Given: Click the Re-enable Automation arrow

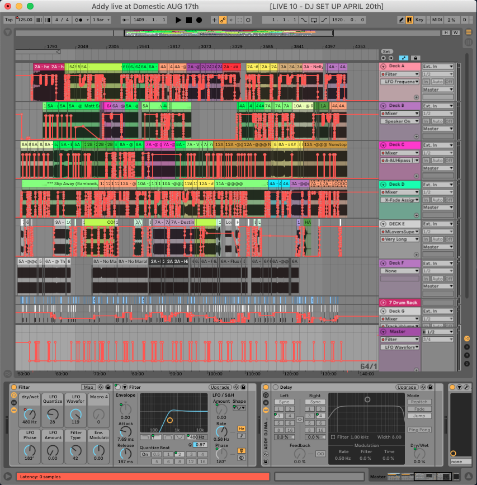Looking at the screenshot, I should click(x=231, y=20).
